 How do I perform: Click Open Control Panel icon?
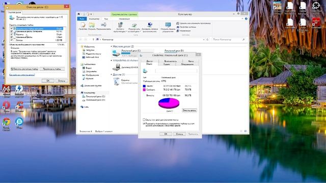coord(168,25)
